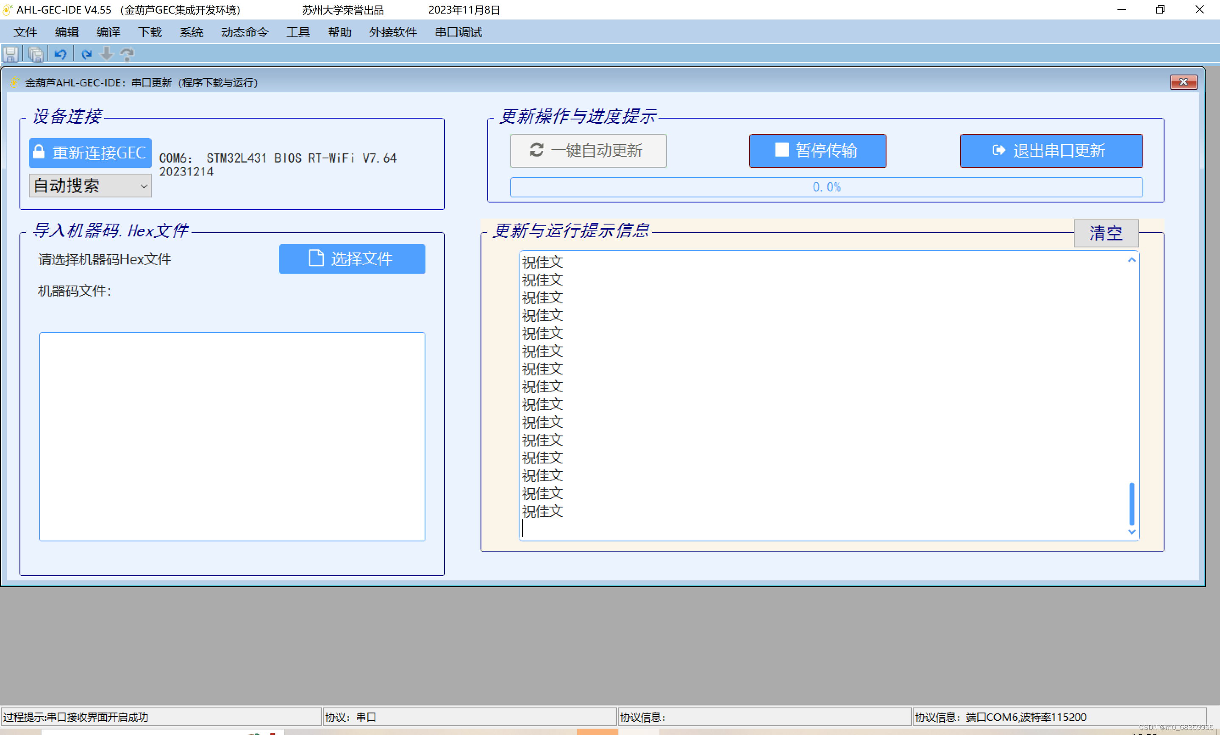This screenshot has width=1220, height=735.
Task: Click the 0.0% update progress bar
Action: coord(826,187)
